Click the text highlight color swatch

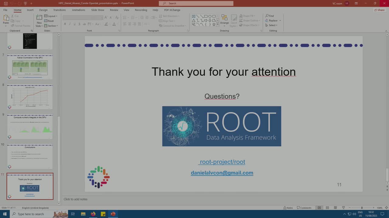click(x=106, y=24)
